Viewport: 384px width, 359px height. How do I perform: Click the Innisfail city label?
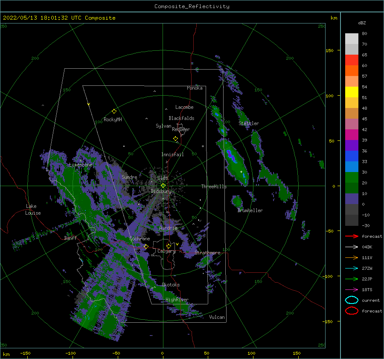coord(172,155)
